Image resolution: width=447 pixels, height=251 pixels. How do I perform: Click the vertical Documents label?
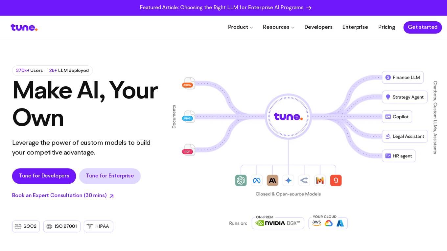174,117
